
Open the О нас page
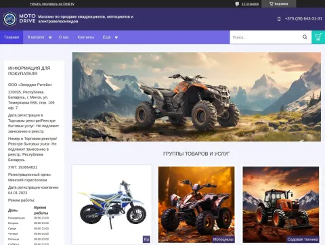64,37
